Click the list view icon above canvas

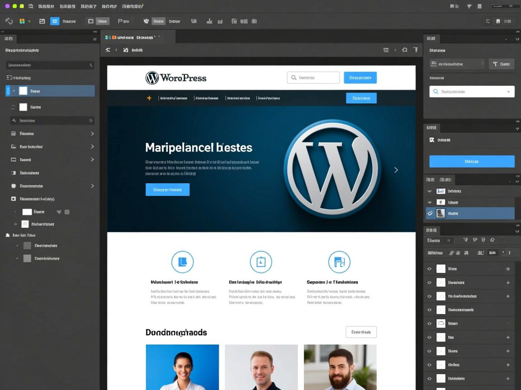[386, 50]
